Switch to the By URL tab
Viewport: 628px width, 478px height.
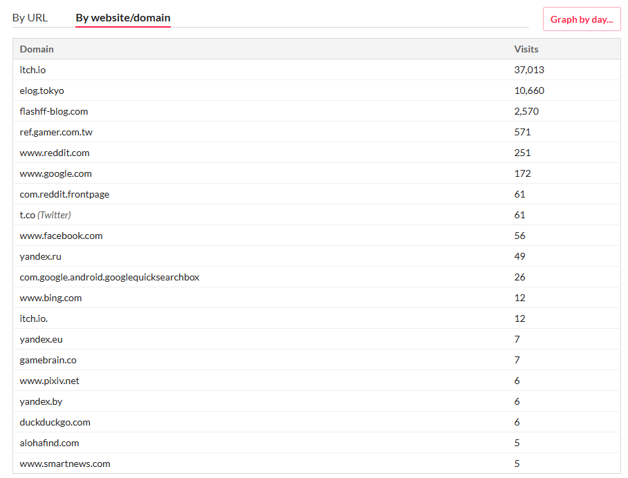coord(30,18)
